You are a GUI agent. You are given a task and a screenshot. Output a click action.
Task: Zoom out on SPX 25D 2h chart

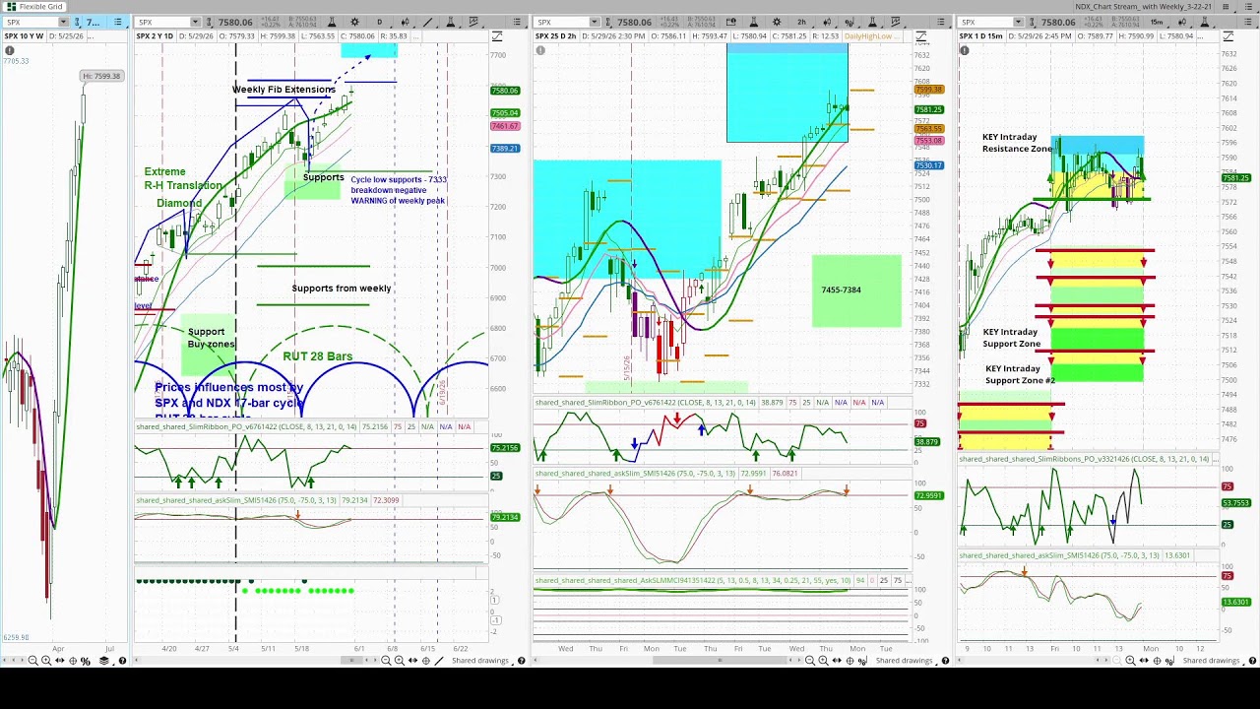tap(809, 660)
